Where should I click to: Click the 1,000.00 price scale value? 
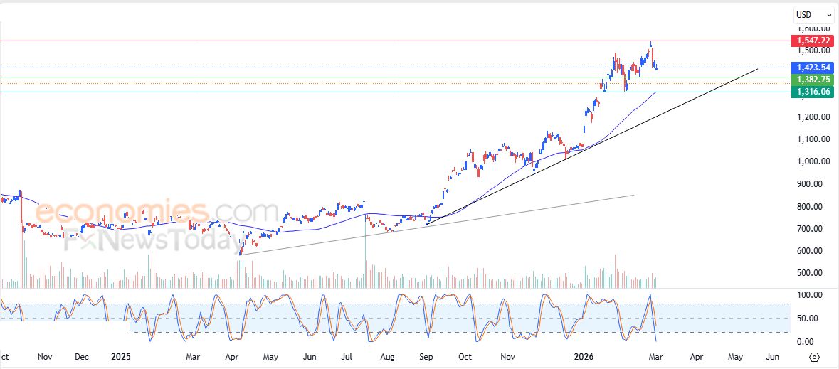pyautogui.click(x=812, y=161)
